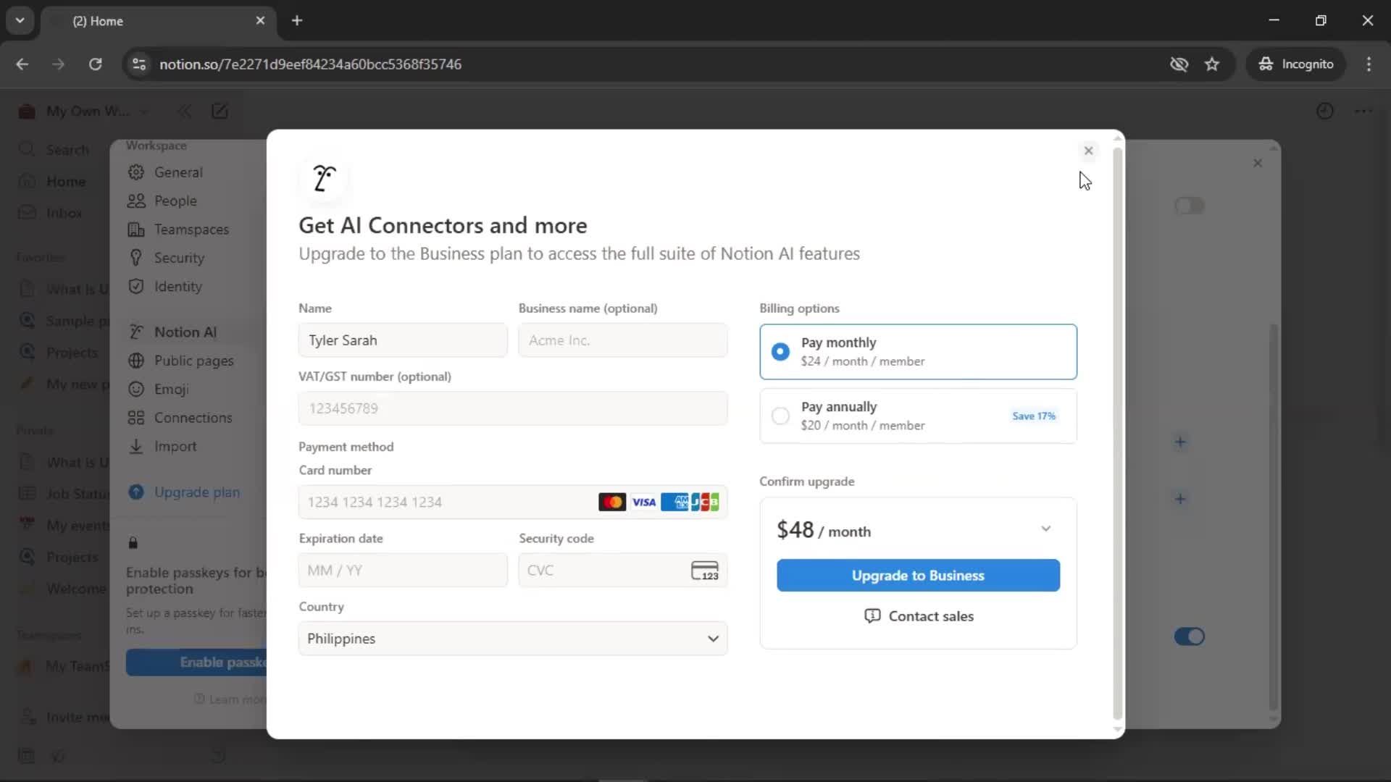This screenshot has height=782, width=1391.
Task: Click the upper plus icon in settings panel
Action: [1180, 442]
